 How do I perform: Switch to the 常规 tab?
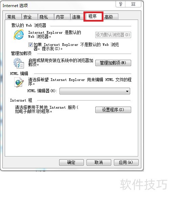pos(13,17)
